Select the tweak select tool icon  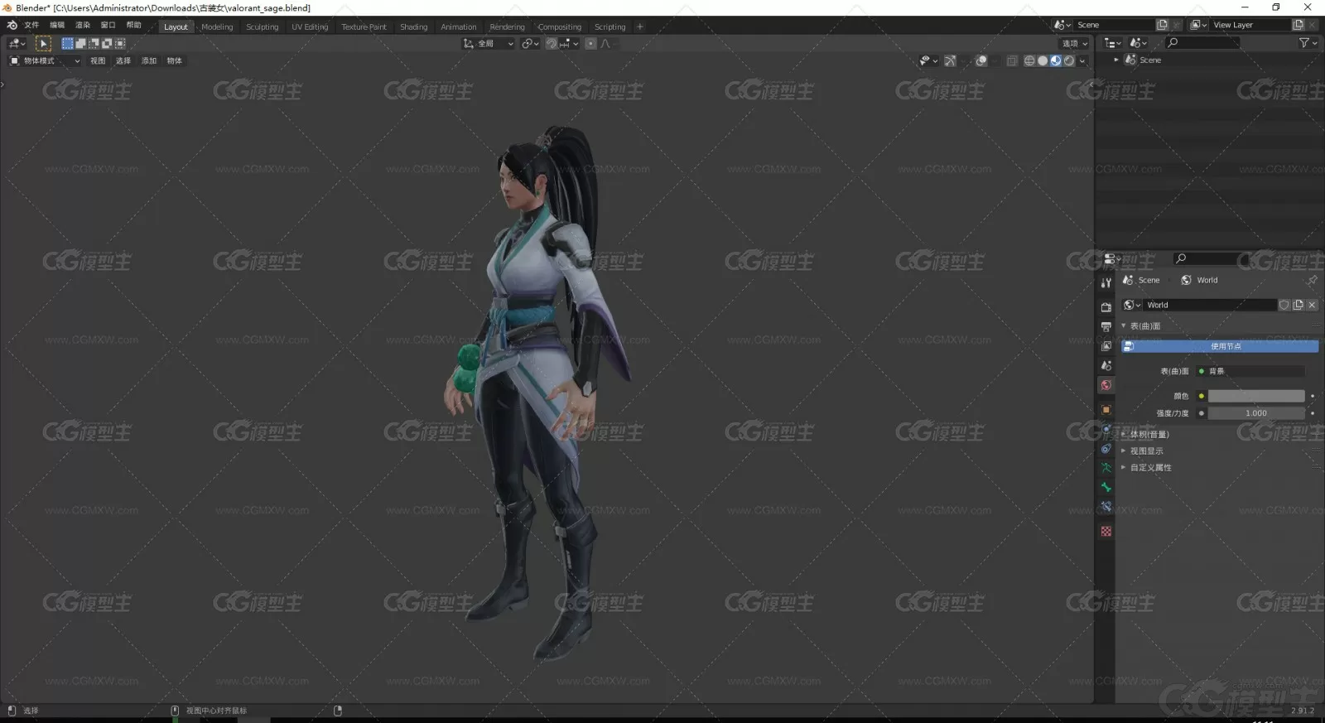44,43
